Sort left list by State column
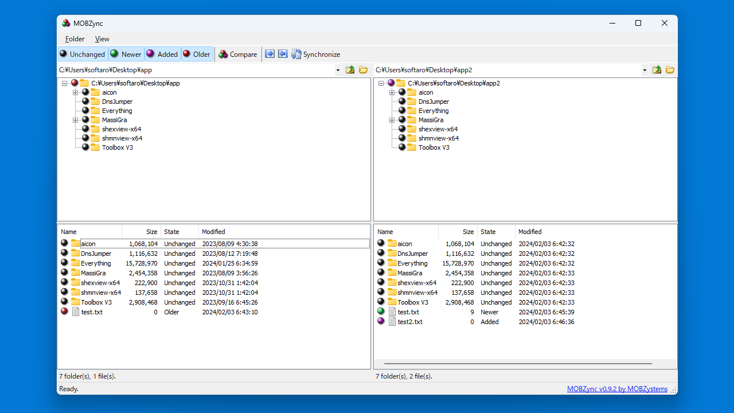Screen dimensions: 734x413 pyautogui.click(x=179, y=232)
